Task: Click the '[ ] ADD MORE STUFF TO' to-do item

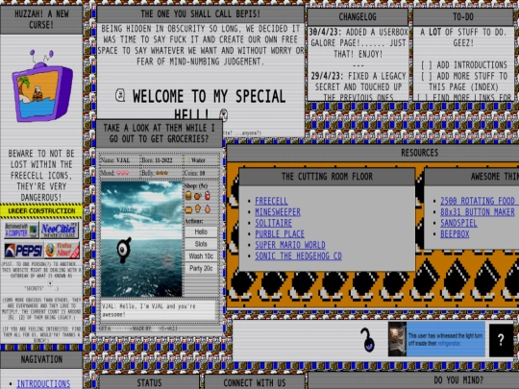Action: (x=463, y=76)
